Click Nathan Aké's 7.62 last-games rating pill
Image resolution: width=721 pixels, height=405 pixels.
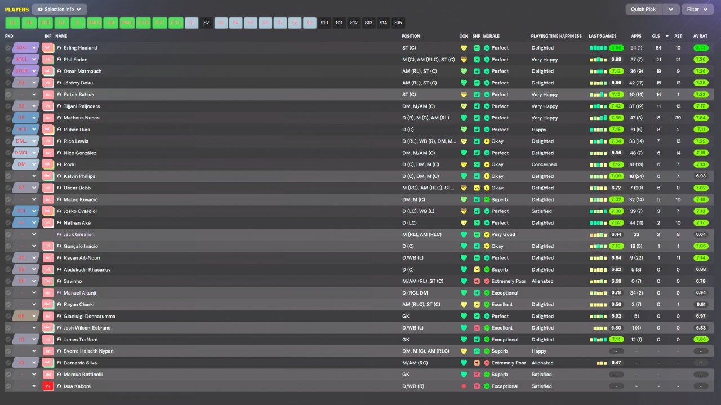tap(616, 223)
